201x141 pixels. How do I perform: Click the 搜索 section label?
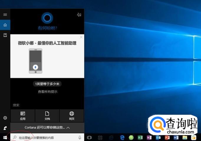(x=16, y=105)
